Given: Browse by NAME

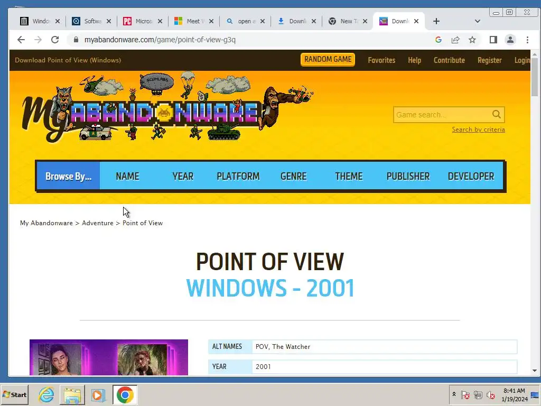Looking at the screenshot, I should click(x=127, y=176).
